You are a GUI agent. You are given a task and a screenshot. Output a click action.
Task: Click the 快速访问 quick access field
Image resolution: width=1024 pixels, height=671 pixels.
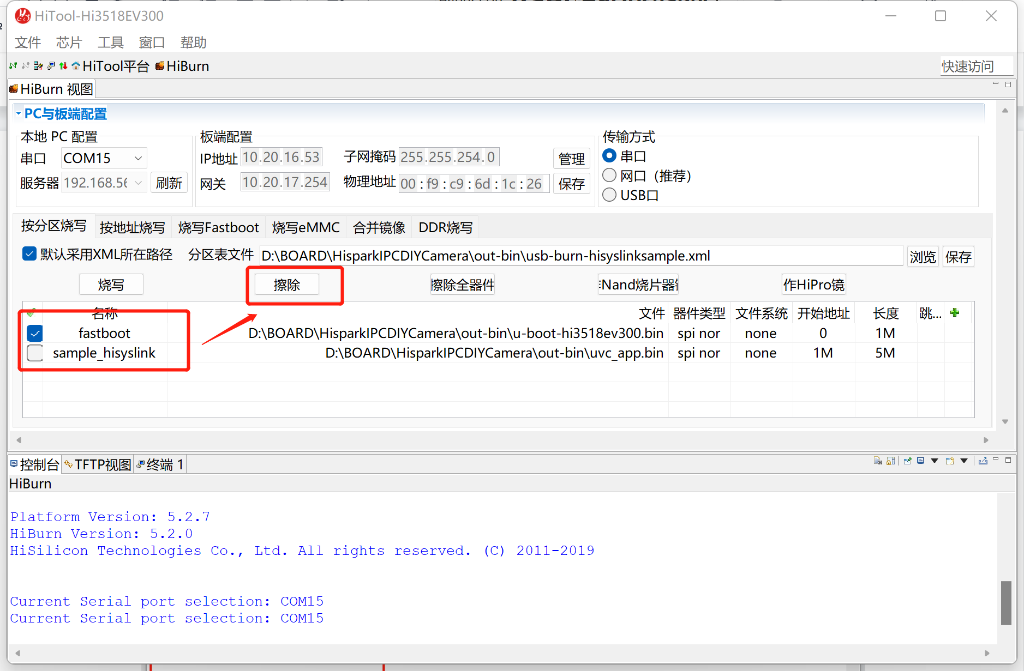(x=977, y=66)
